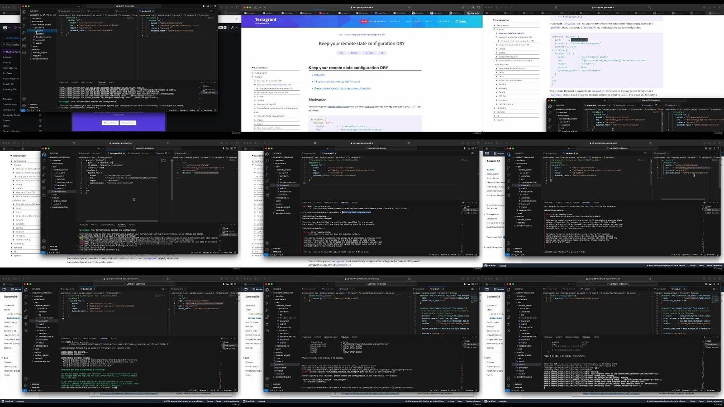Open Search view in VS Code over Terraform Registry
The width and height of the screenshot is (724, 407).
click(x=24, y=18)
